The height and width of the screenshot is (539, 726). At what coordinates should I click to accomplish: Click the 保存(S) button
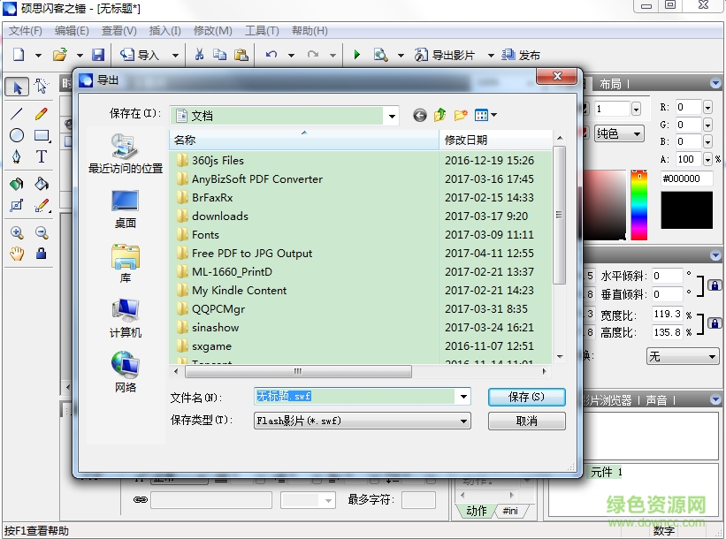tap(526, 397)
